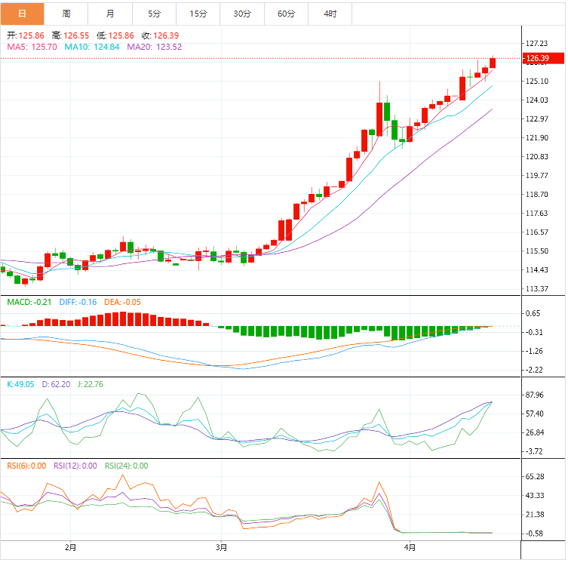This screenshot has height=566, width=568.
Task: Select the 15分 interval tab
Action: pos(198,14)
